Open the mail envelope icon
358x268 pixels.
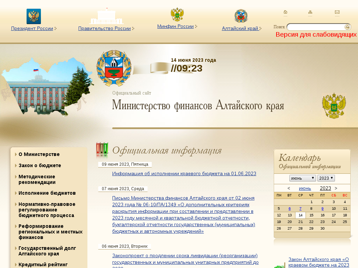pyautogui.click(x=337, y=12)
